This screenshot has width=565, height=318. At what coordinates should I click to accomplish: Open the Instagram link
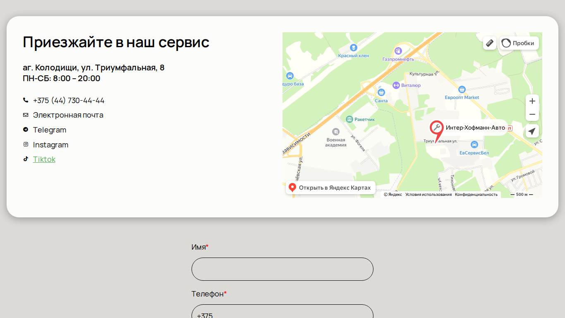pyautogui.click(x=50, y=145)
